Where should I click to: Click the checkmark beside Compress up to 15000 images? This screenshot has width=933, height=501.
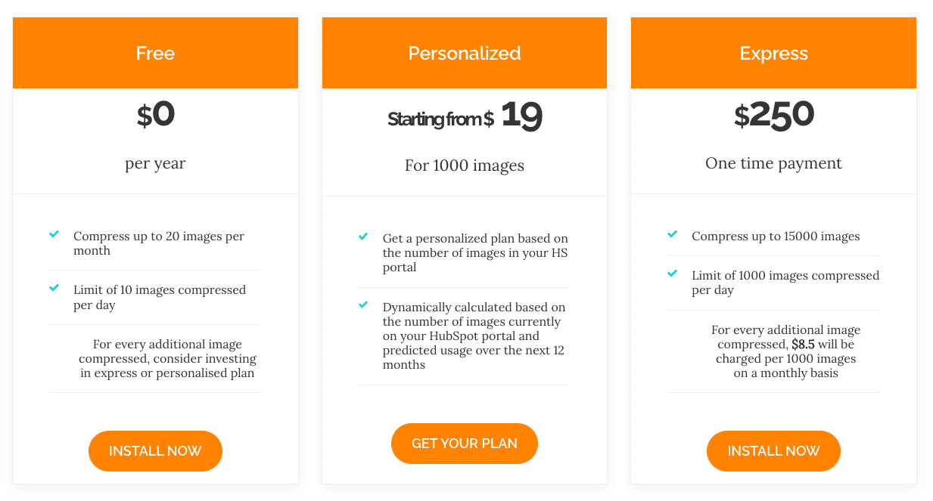point(672,234)
